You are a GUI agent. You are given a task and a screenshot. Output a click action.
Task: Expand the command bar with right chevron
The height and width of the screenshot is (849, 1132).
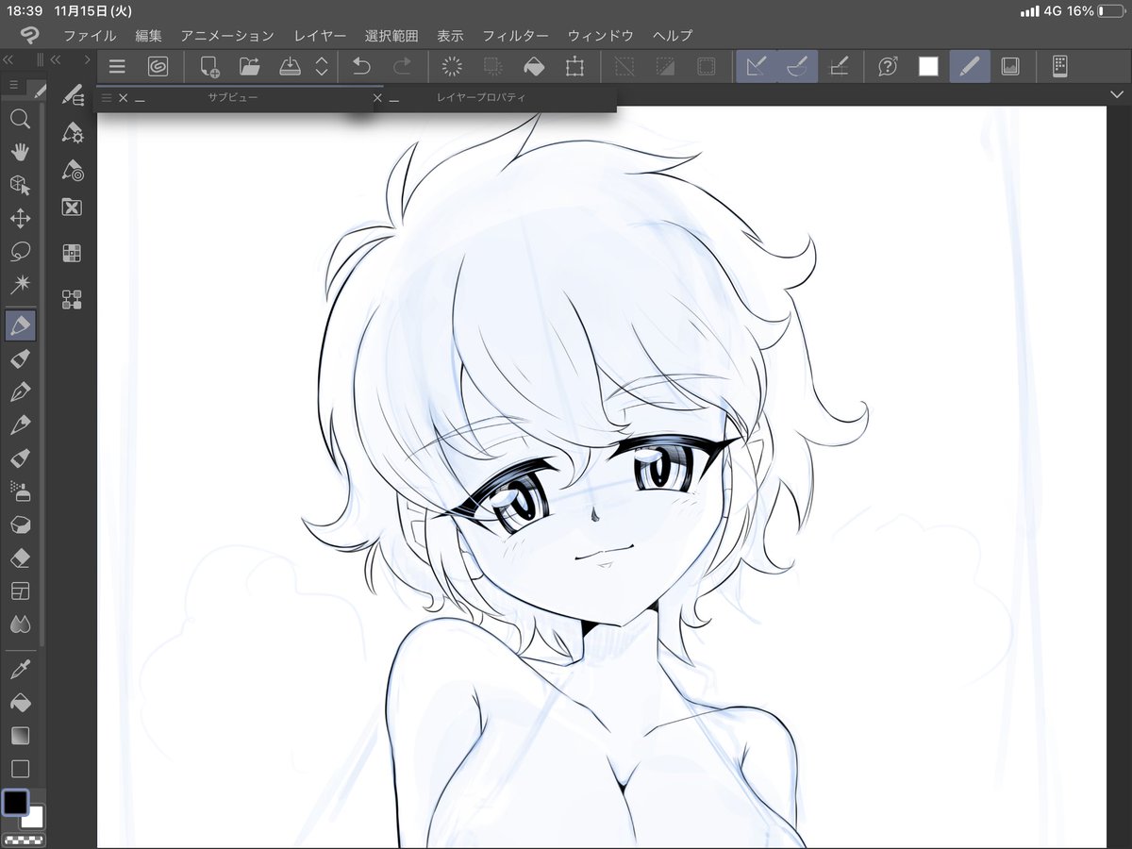coord(1117,95)
